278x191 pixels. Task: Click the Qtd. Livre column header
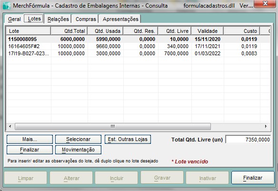click(175, 31)
